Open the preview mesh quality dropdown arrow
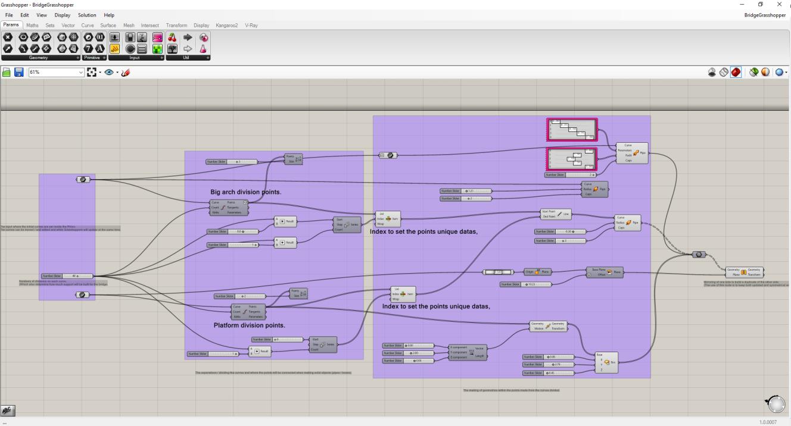 (786, 72)
